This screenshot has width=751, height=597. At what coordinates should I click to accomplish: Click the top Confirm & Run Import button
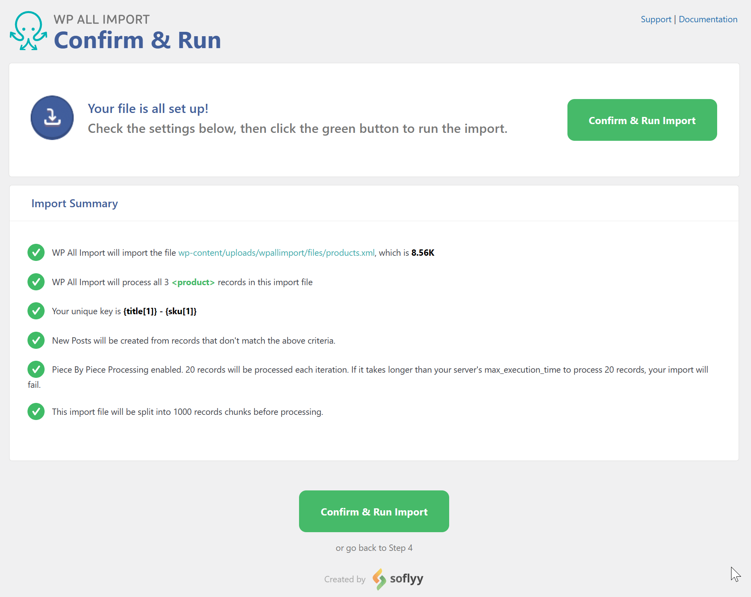pyautogui.click(x=642, y=120)
